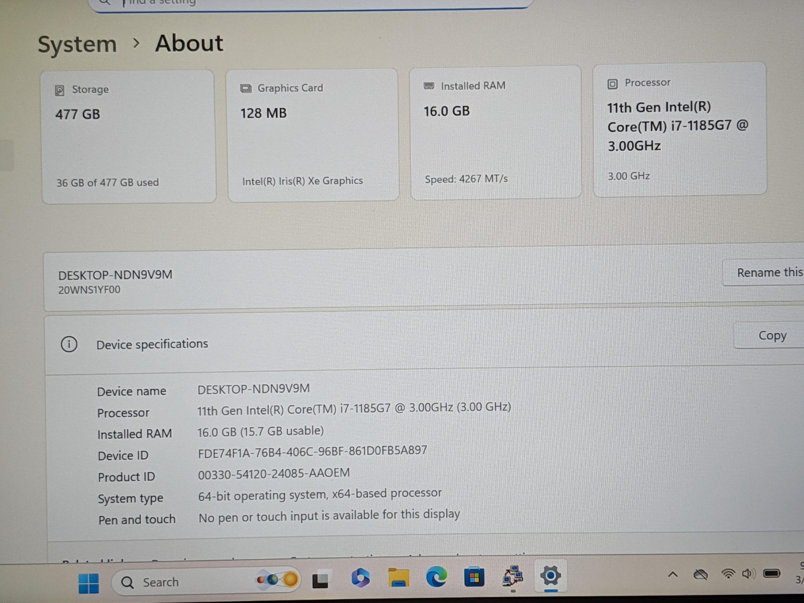Click the Device name value in specifications
Screen dimensions: 804x603
pyautogui.click(x=254, y=389)
